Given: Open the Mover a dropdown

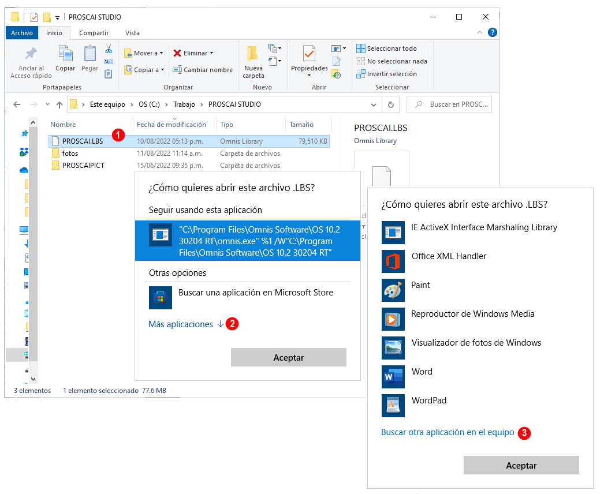Looking at the screenshot, I should click(143, 53).
